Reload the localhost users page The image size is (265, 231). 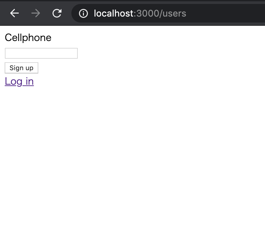pos(57,13)
